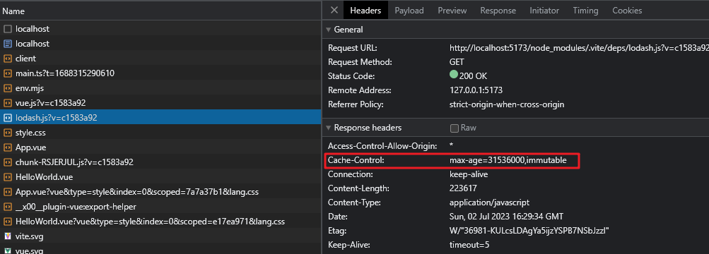Click the script icon next to App.vue
Viewport: 709px width, 254px height.
pyautogui.click(x=8, y=147)
